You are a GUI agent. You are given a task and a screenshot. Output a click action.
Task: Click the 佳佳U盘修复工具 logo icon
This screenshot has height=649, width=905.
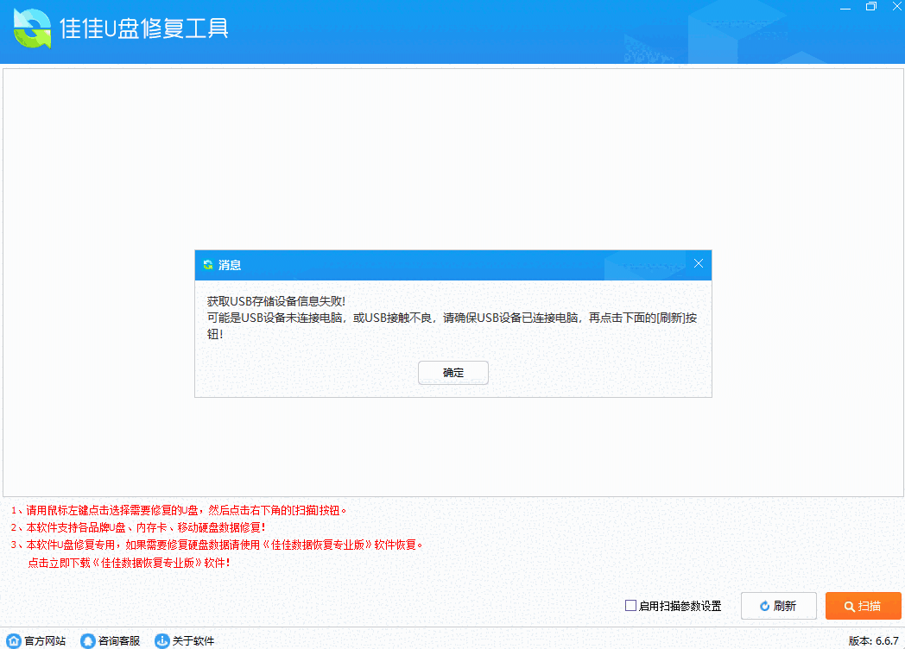(32, 28)
